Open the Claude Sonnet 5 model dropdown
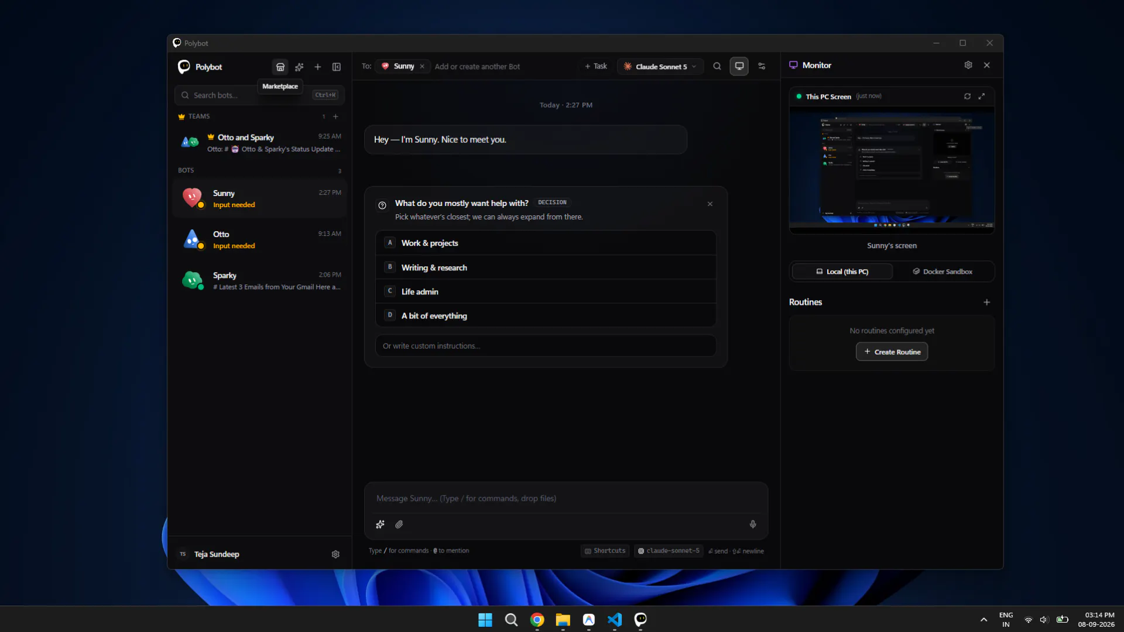Screen dimensions: 1124x632 (x=660, y=66)
